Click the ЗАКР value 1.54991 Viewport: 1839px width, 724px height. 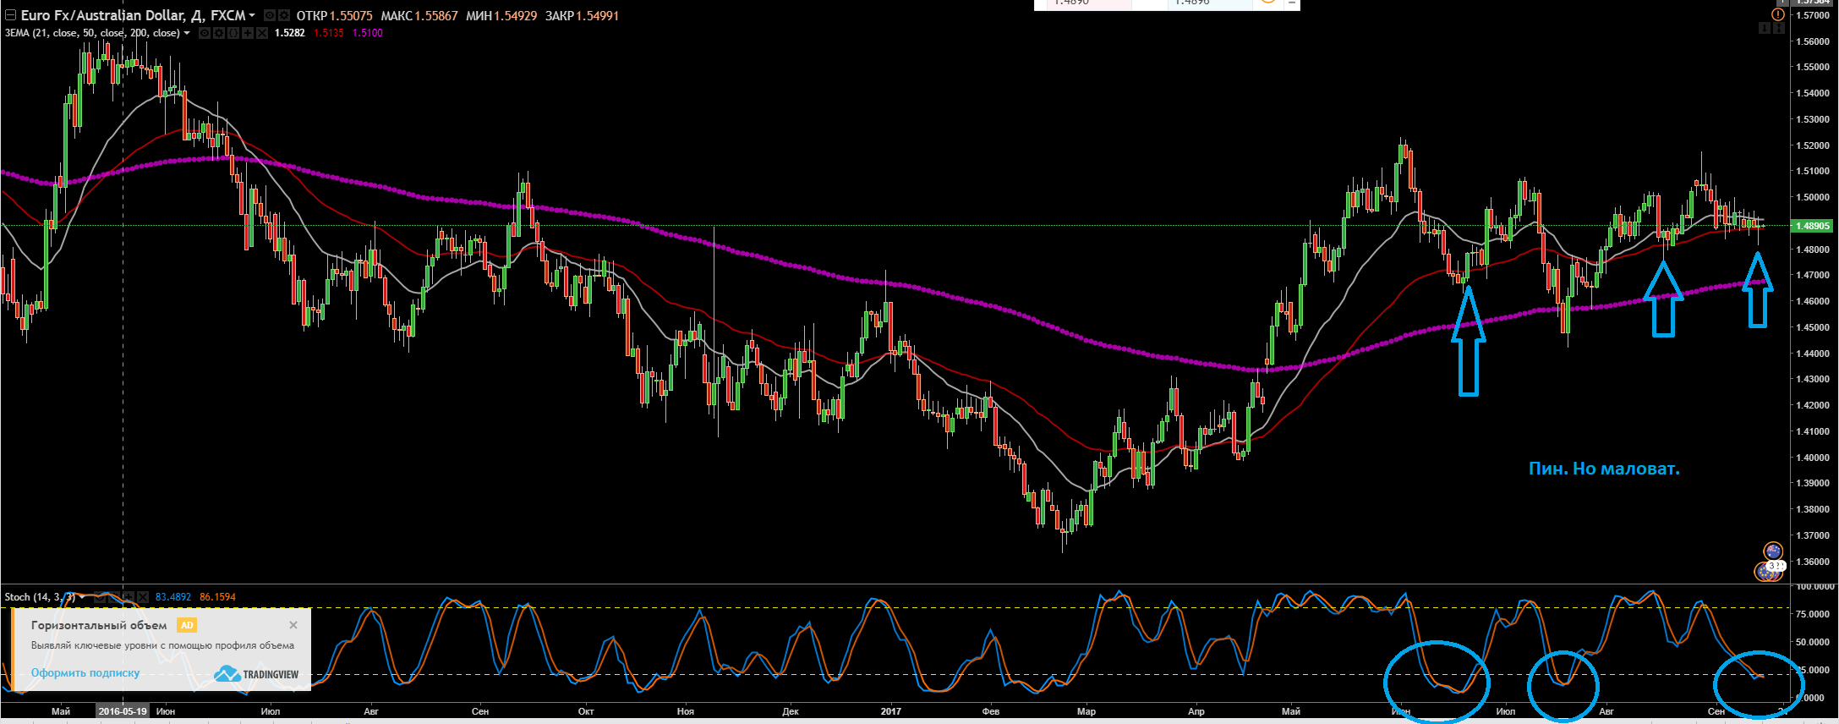598,15
